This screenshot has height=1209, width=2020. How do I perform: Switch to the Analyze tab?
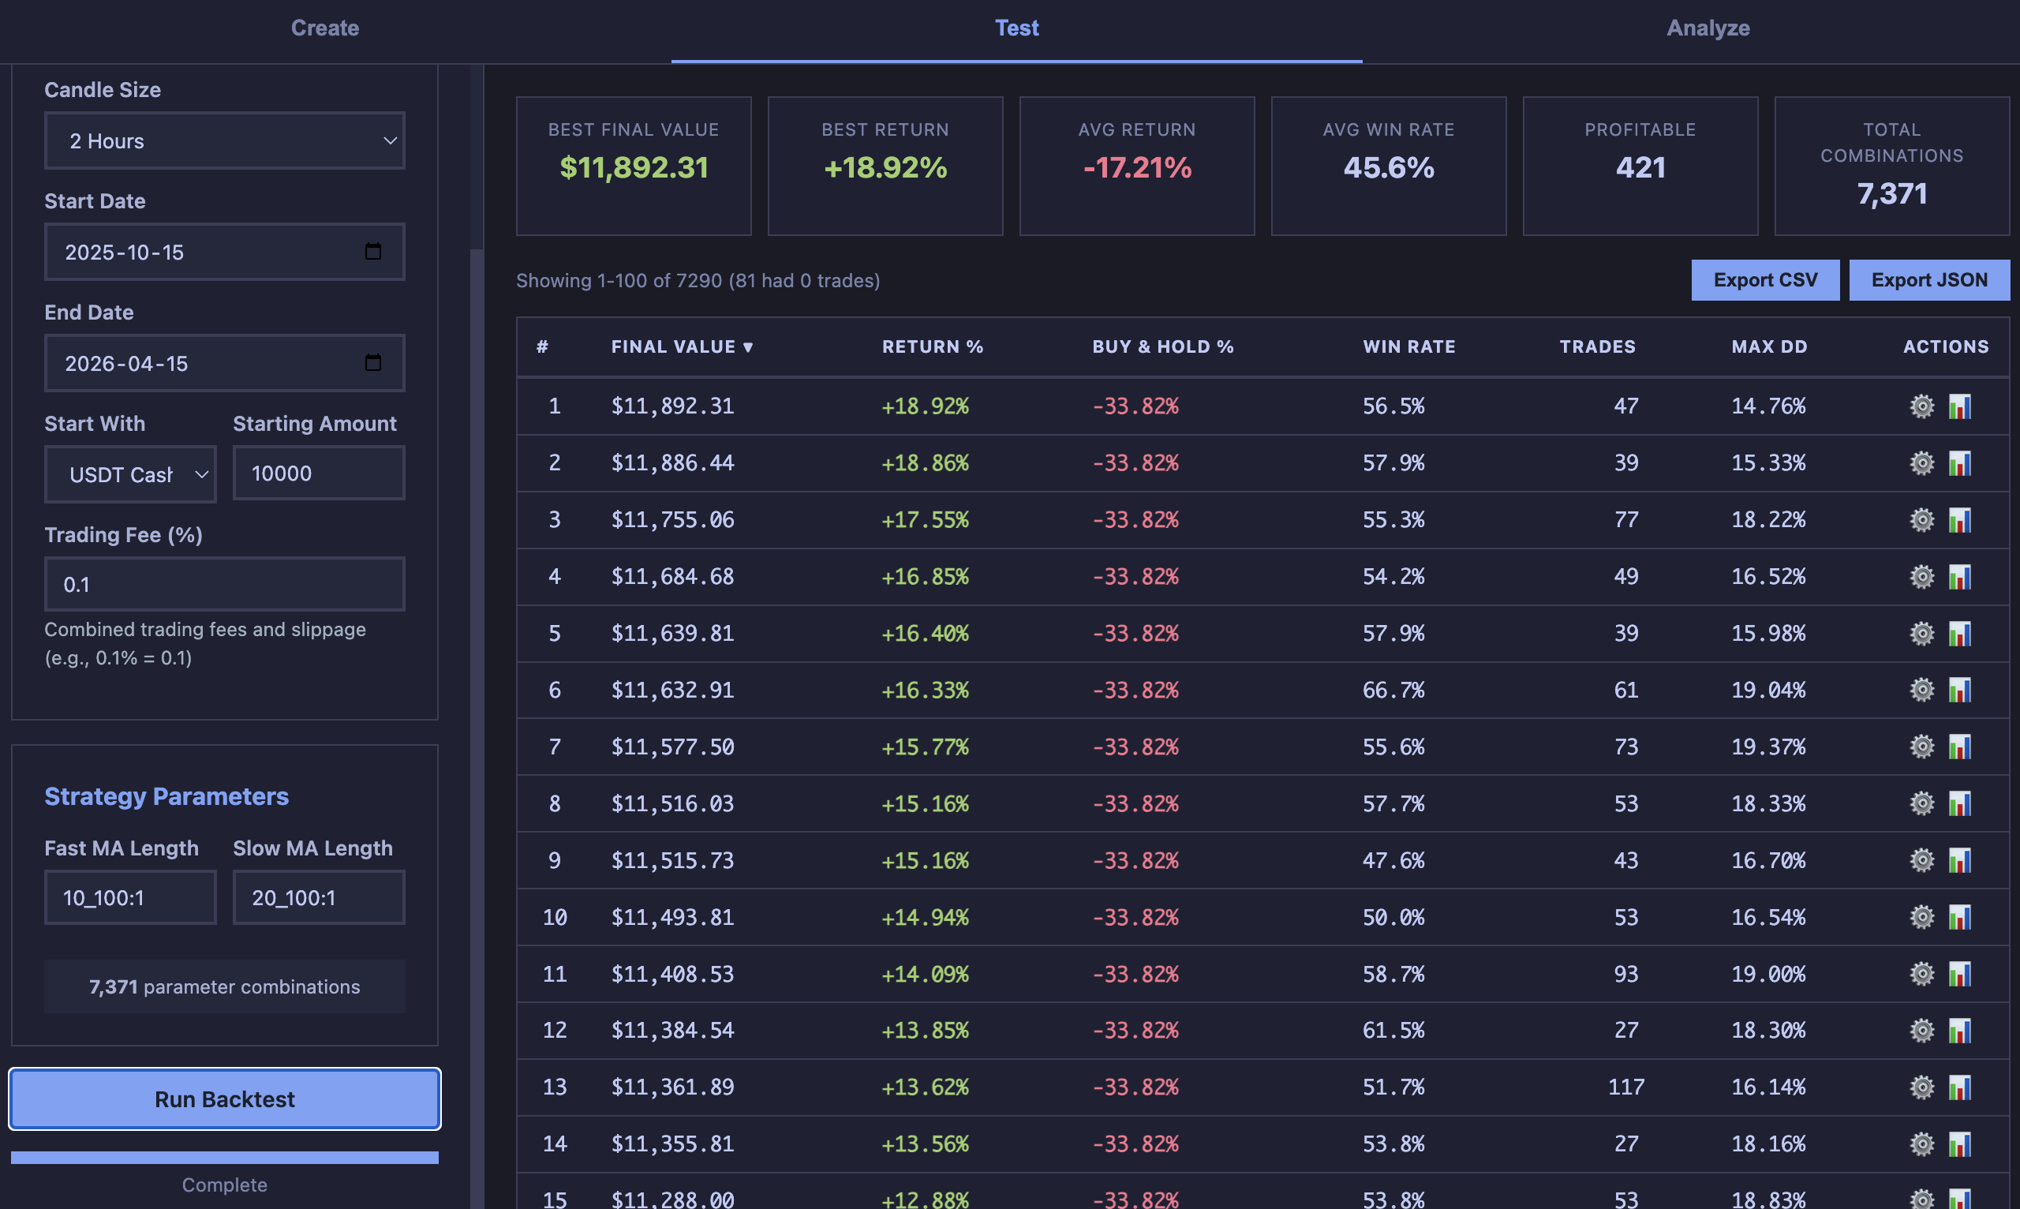1708,28
